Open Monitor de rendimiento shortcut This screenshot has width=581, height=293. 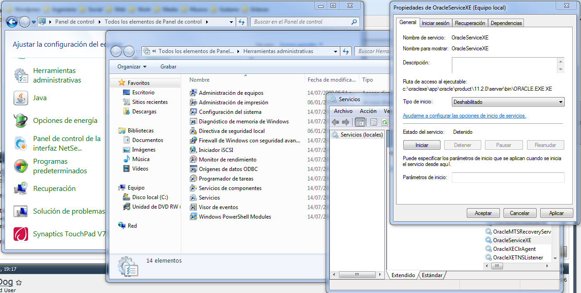[228, 160]
